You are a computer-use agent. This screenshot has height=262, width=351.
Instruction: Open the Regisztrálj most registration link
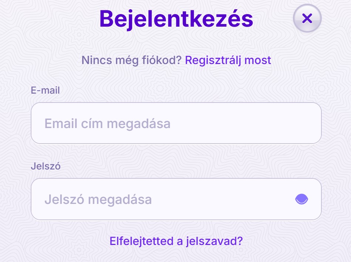pyautogui.click(x=228, y=60)
